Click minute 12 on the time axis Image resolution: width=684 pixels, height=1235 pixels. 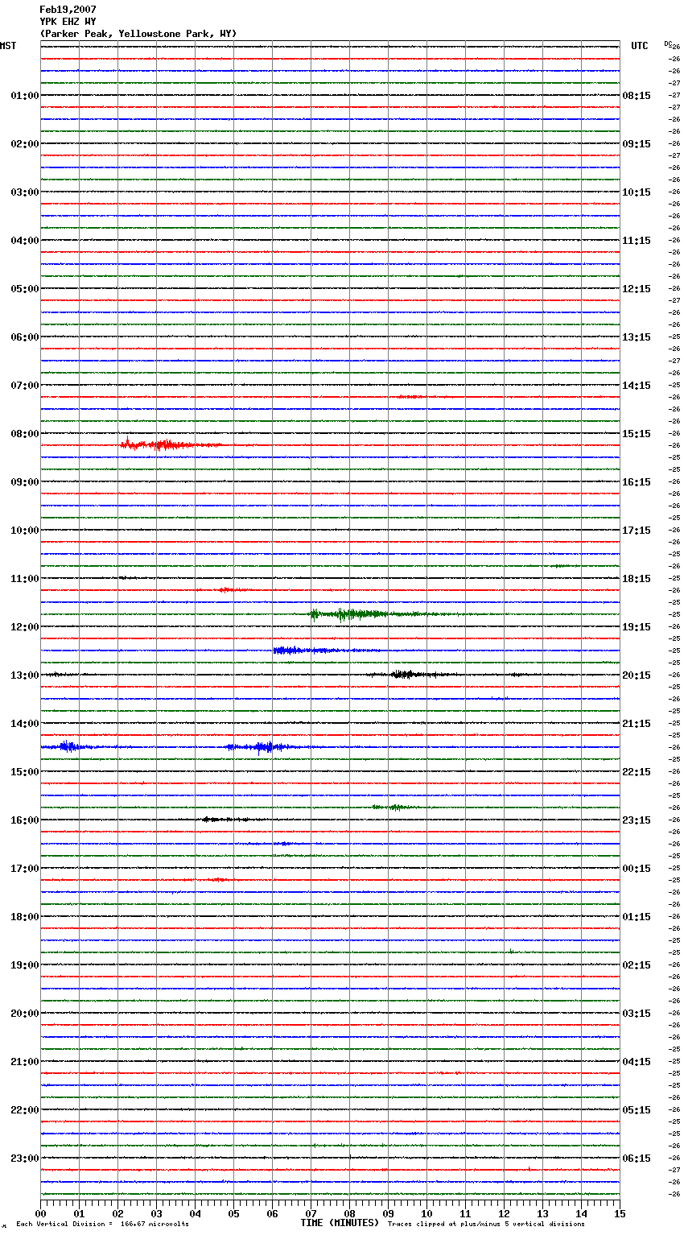505,1213
